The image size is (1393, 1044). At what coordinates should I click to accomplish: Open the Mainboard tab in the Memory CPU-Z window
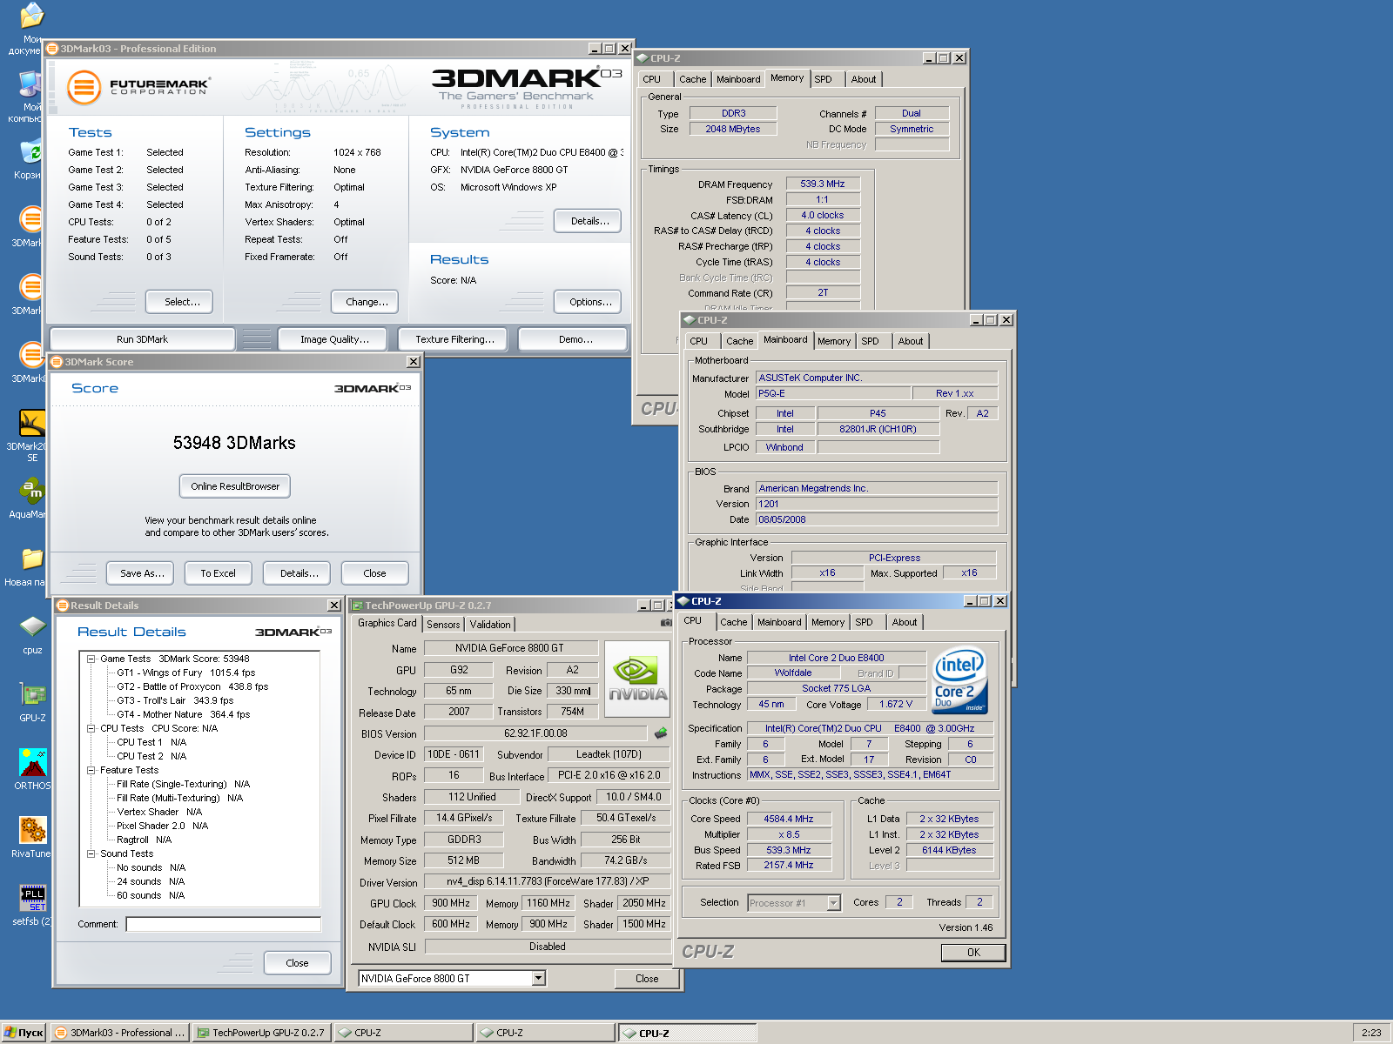point(738,79)
